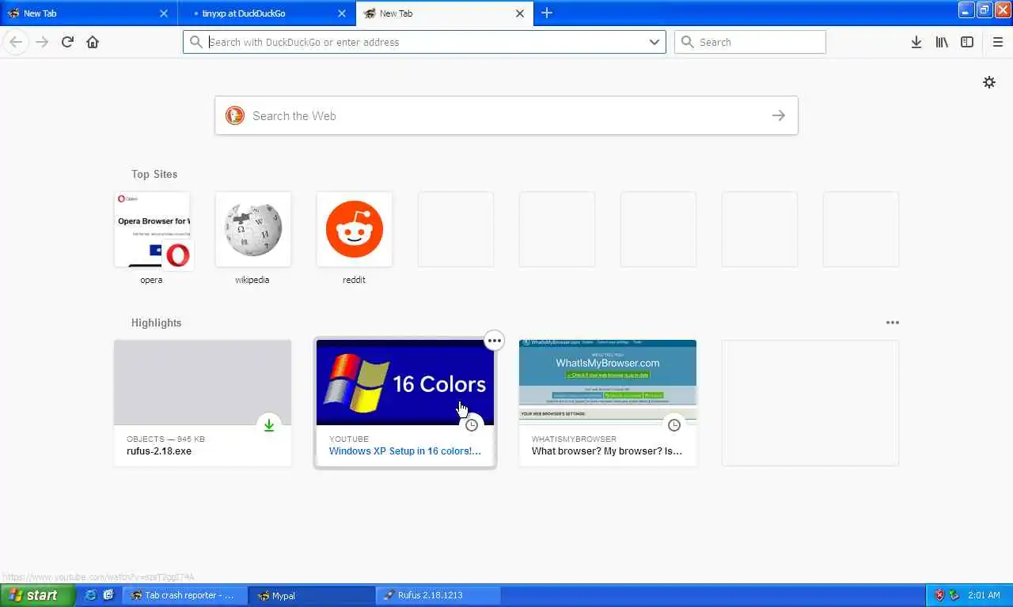The width and height of the screenshot is (1013, 607).
Task: Launch Internet Explorer quick launch icon
Action: 91,595
